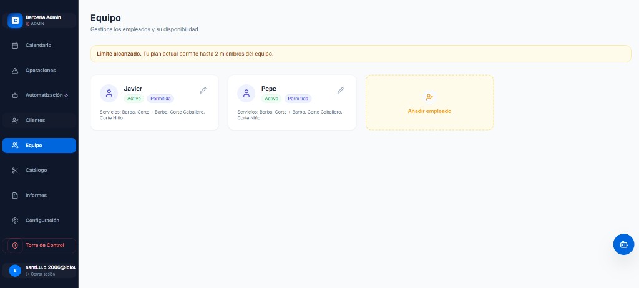
Task: Click the Informes document icon
Action: 15,196
